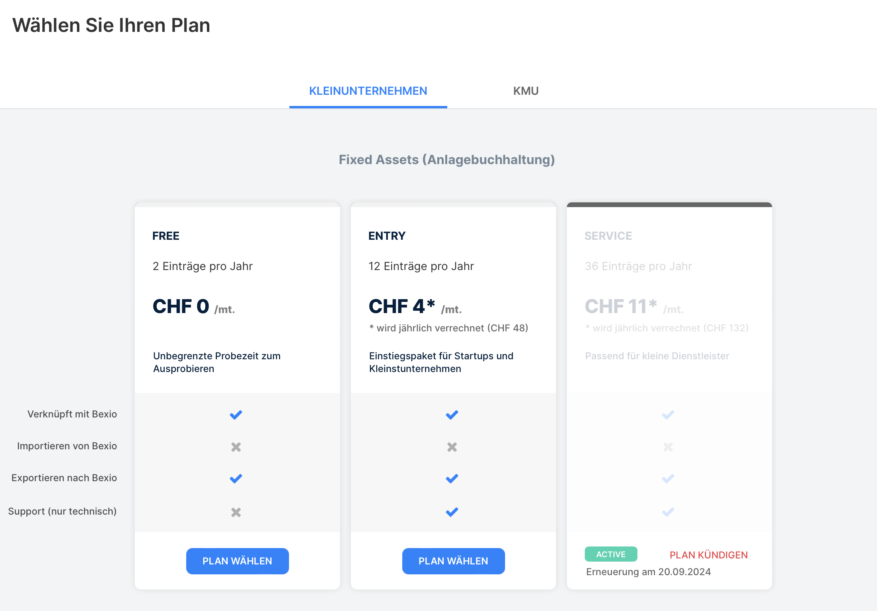Click ENTRY plan's Verknüpft mit Bexio checkmark

point(452,415)
